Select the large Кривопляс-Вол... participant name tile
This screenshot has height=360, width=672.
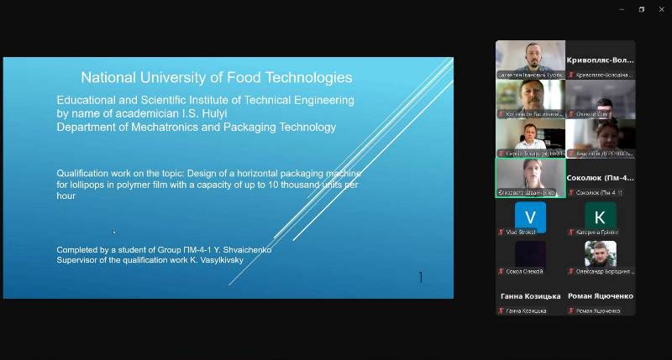pyautogui.click(x=600, y=60)
